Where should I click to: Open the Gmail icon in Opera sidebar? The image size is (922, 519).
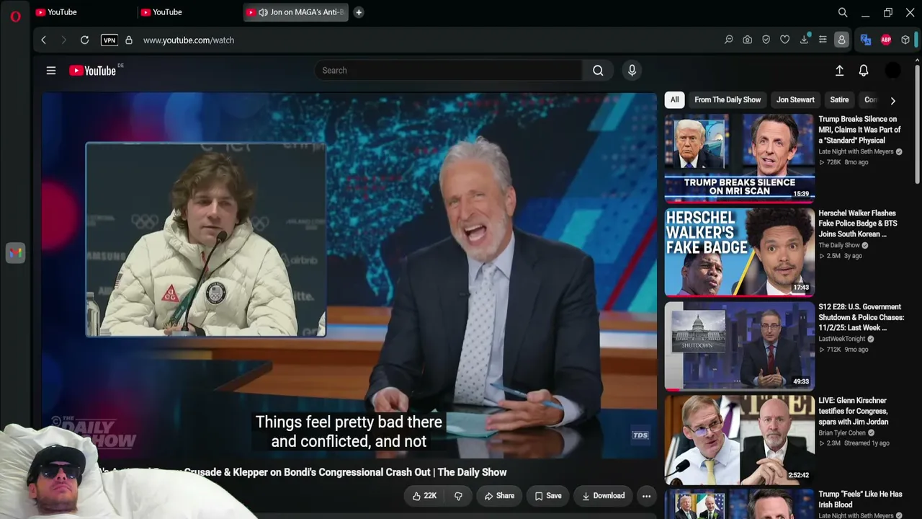[15, 253]
